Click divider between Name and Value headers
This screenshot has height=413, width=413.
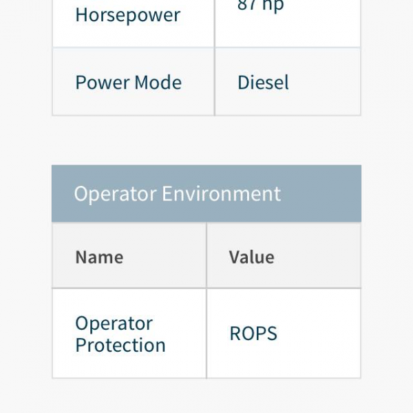pyautogui.click(x=206, y=255)
